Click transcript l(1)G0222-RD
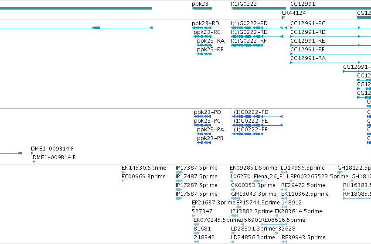371x244 pixels. (249, 23)
